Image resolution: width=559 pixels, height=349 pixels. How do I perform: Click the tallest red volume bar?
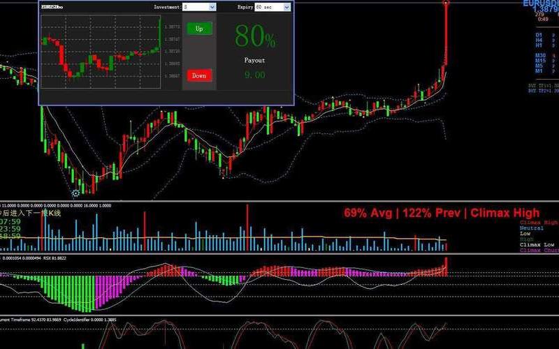tap(247, 228)
